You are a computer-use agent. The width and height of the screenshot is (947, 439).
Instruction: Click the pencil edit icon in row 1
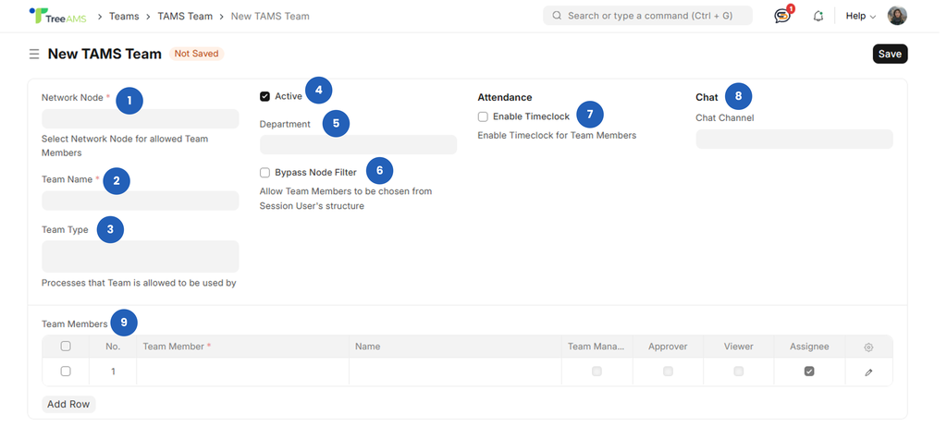pos(867,372)
